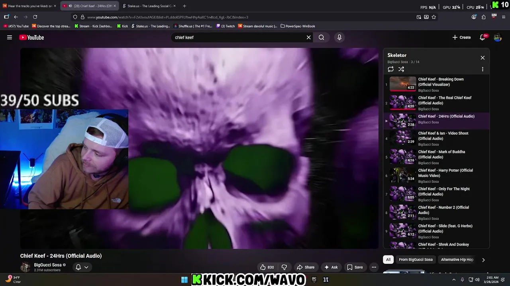Open the Number 2 (Official Audio) entry
This screenshot has height=286, width=510.
coord(436,213)
